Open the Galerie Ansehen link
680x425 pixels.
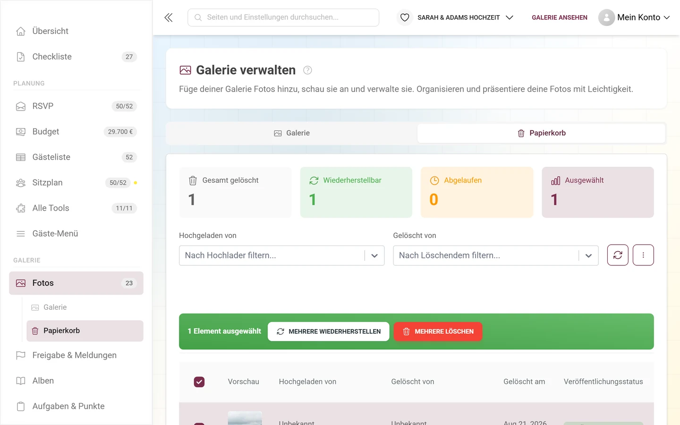coord(560,17)
